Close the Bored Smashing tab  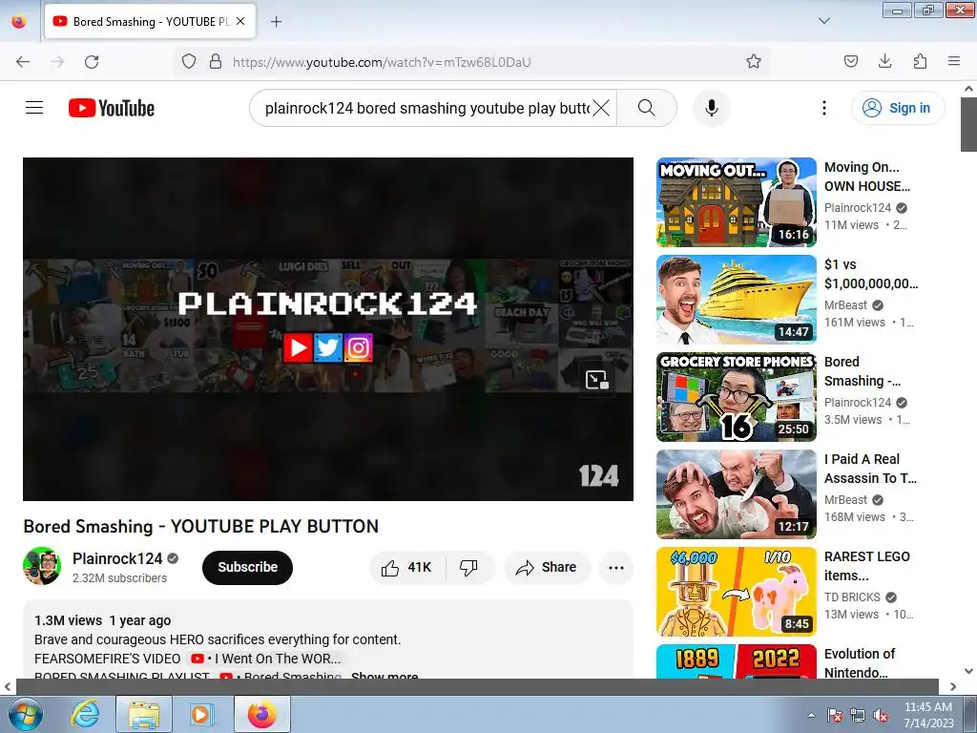pos(240,21)
